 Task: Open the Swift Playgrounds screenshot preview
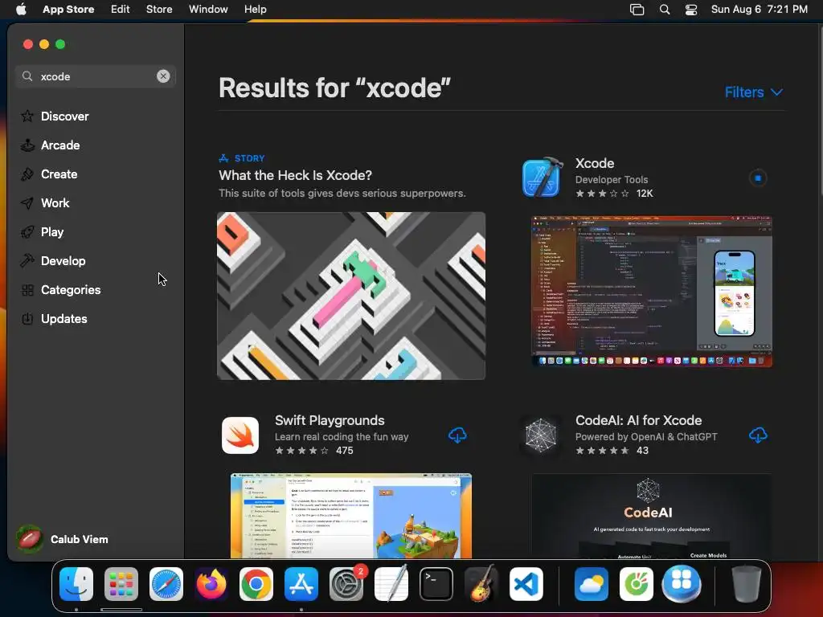point(351,516)
